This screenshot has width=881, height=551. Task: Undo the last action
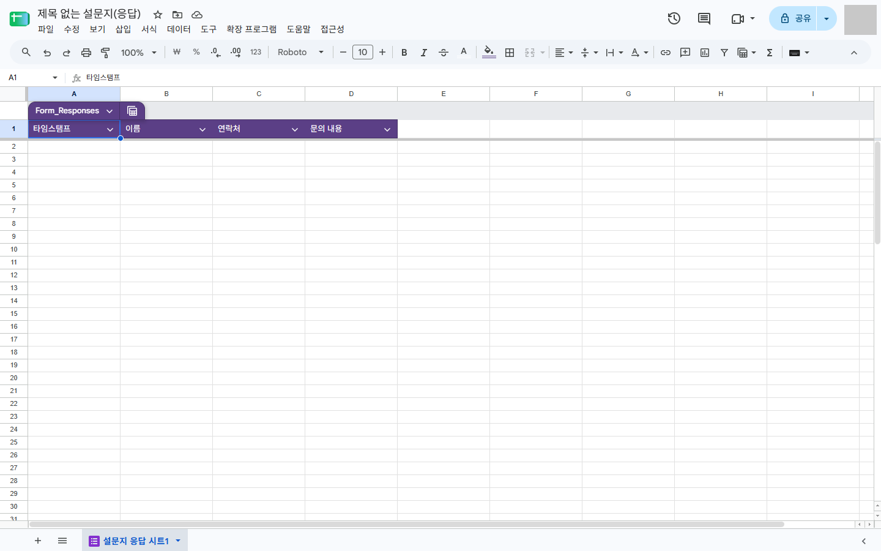click(x=47, y=53)
